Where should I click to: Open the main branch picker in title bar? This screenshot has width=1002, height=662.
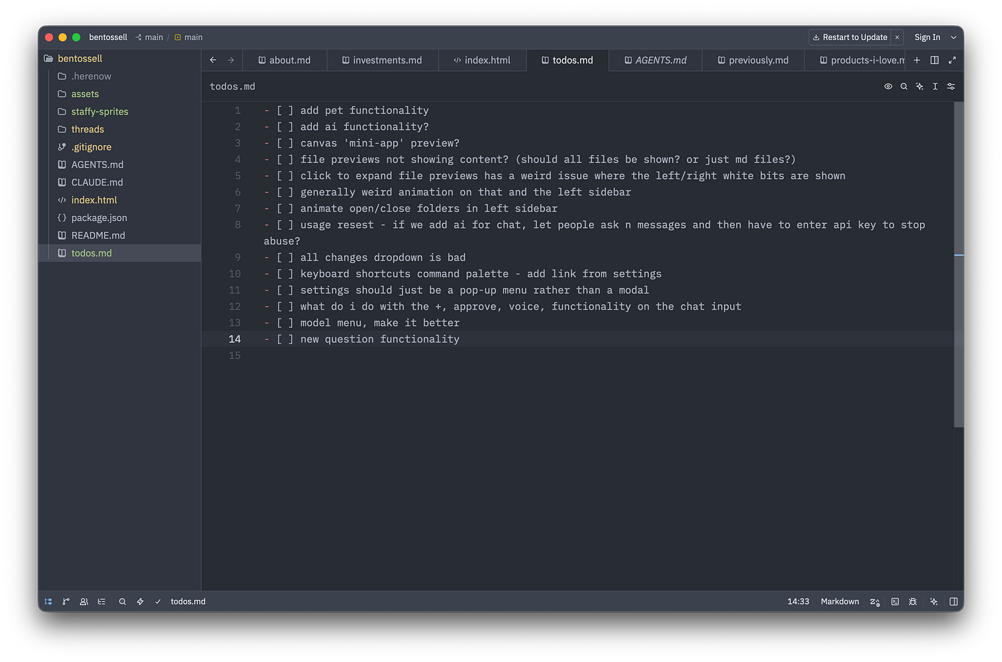coord(149,37)
